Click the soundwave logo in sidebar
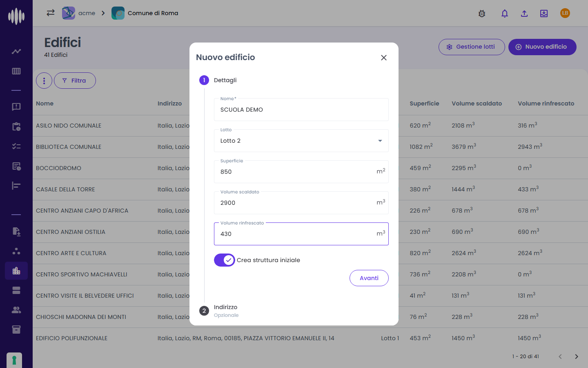 [16, 16]
